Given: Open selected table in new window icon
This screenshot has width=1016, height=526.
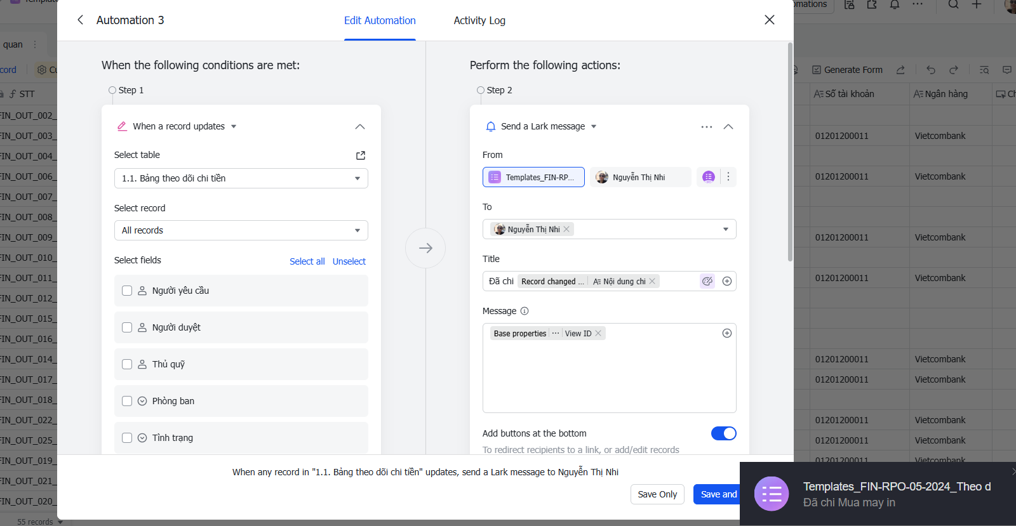Looking at the screenshot, I should (361, 155).
